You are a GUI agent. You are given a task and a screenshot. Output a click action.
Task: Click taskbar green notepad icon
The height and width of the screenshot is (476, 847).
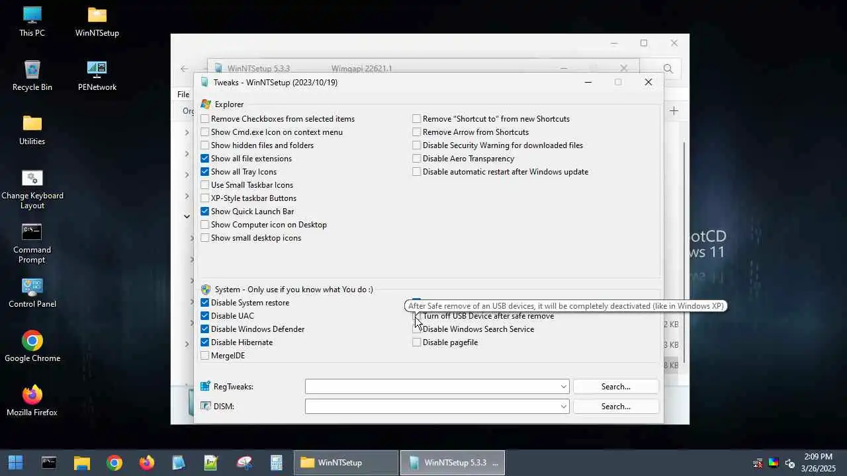(211, 463)
